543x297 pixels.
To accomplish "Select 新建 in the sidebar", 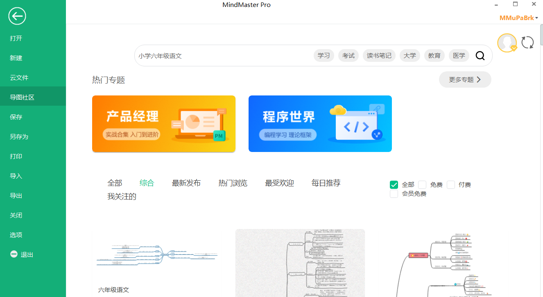I will click(x=33, y=58).
